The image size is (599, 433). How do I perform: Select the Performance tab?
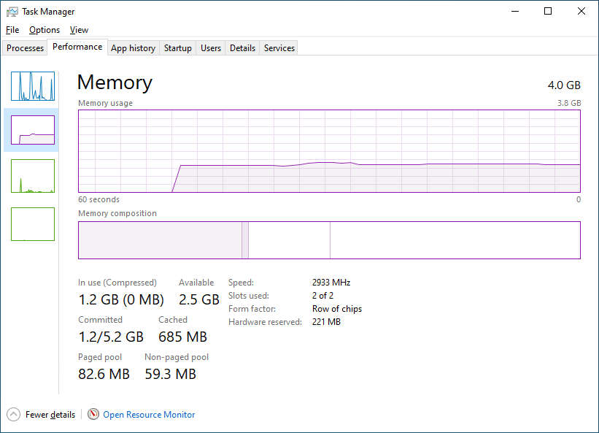pyautogui.click(x=77, y=47)
